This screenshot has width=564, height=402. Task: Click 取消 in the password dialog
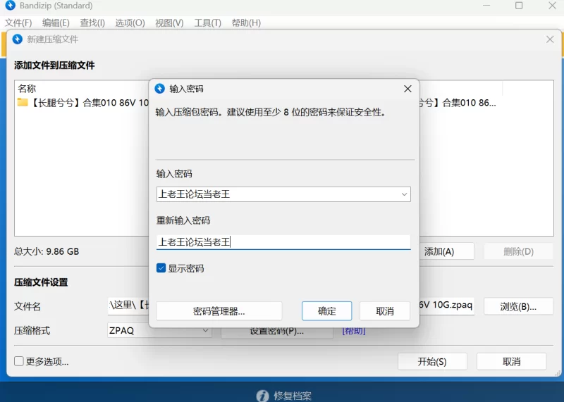click(385, 311)
